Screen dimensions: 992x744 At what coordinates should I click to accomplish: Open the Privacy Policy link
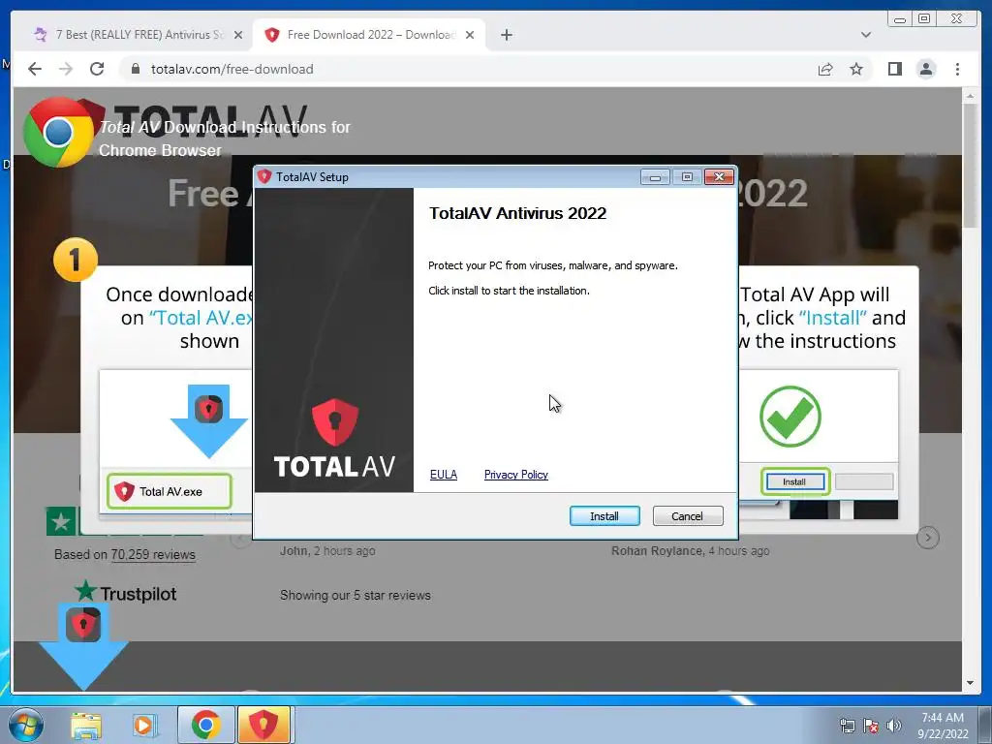515,475
